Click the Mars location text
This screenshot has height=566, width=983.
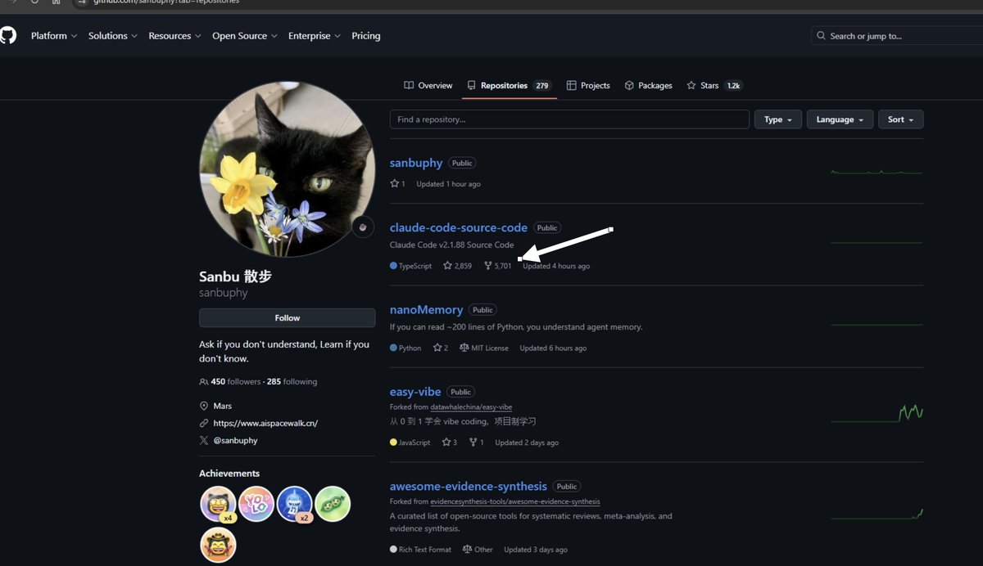[x=223, y=407]
